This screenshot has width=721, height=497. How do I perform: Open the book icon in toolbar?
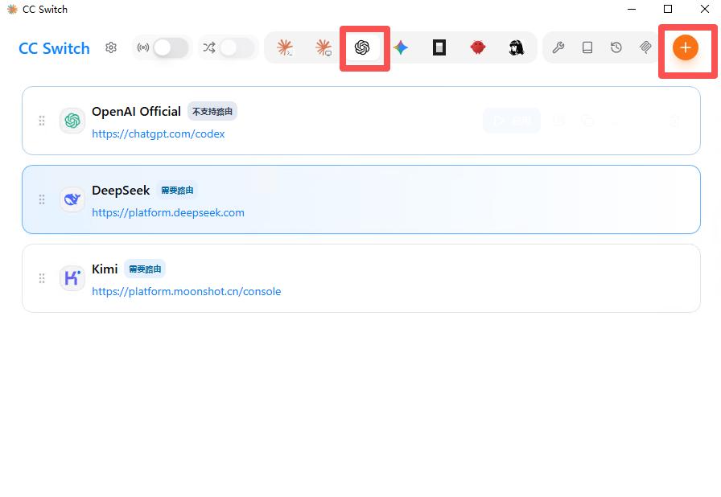587,47
